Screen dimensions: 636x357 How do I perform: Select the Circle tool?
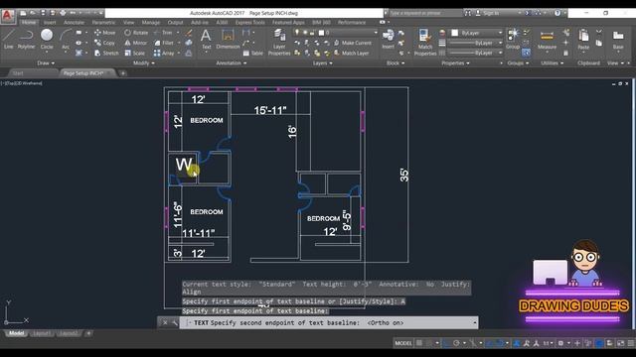47,39
